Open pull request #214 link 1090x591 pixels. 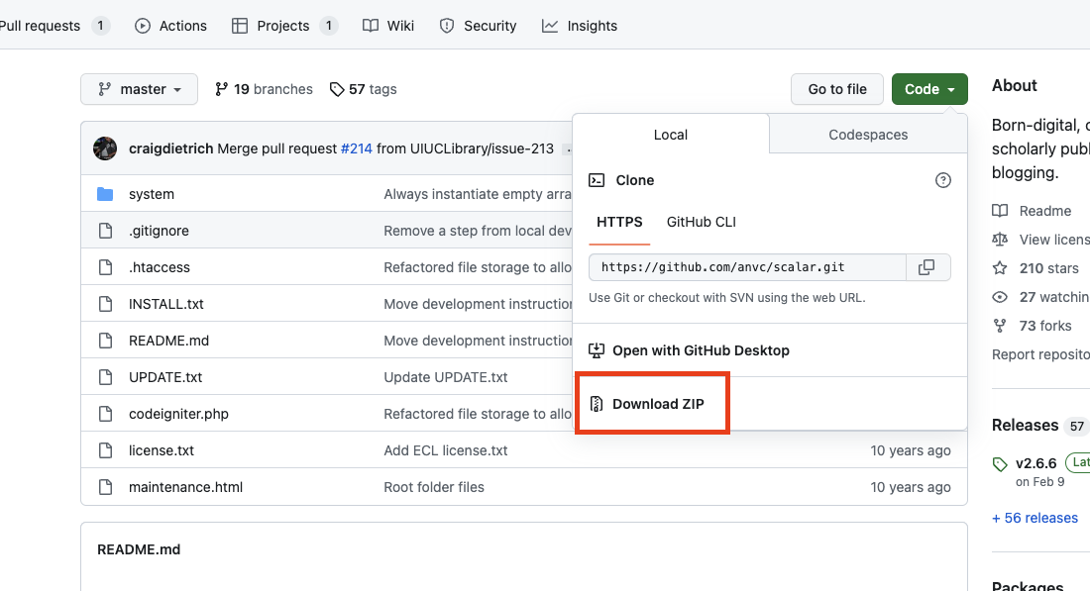click(357, 148)
